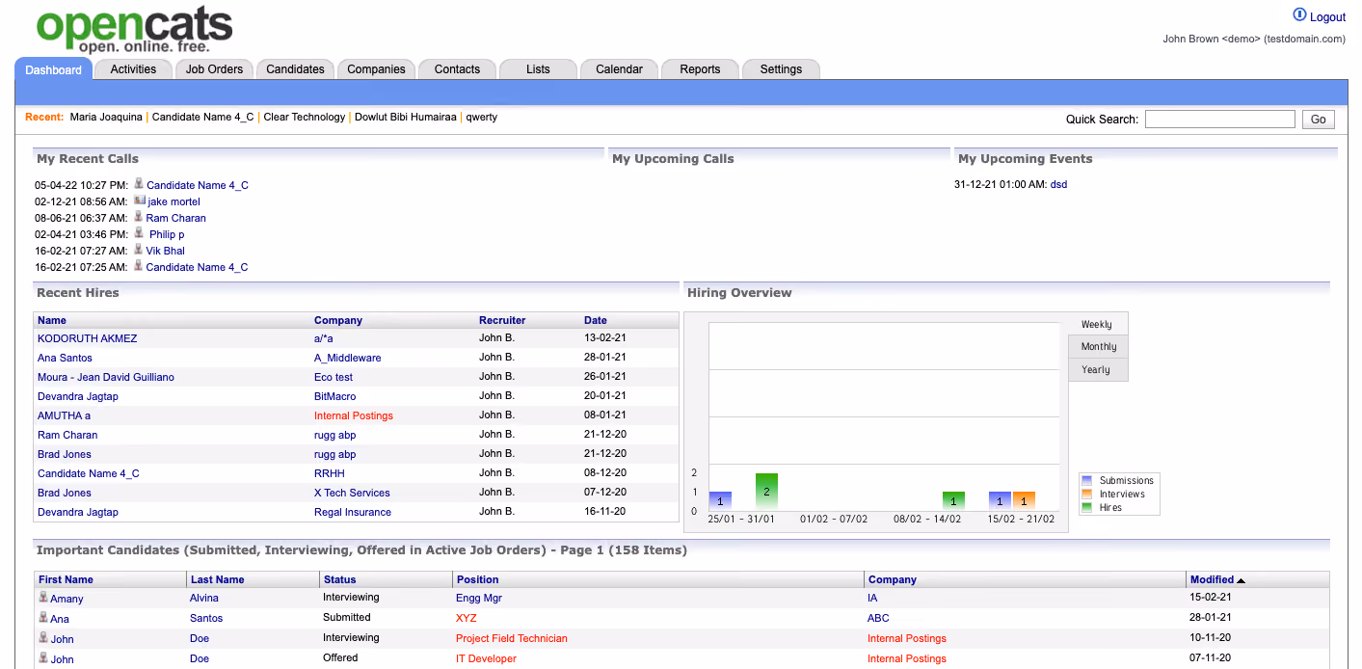
Task: Click the OpenCATS logo
Action: (134, 30)
